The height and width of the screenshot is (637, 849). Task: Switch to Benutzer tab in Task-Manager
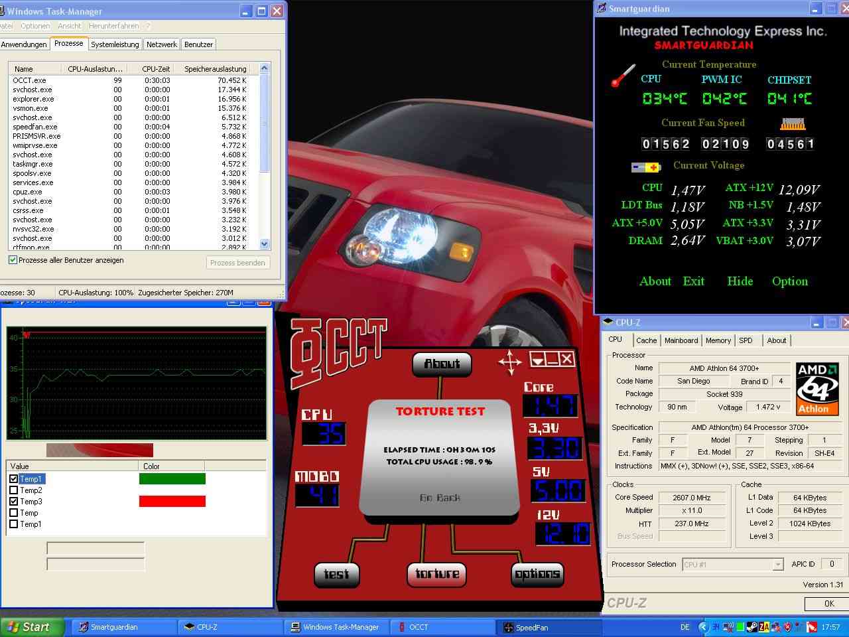pyautogui.click(x=198, y=44)
